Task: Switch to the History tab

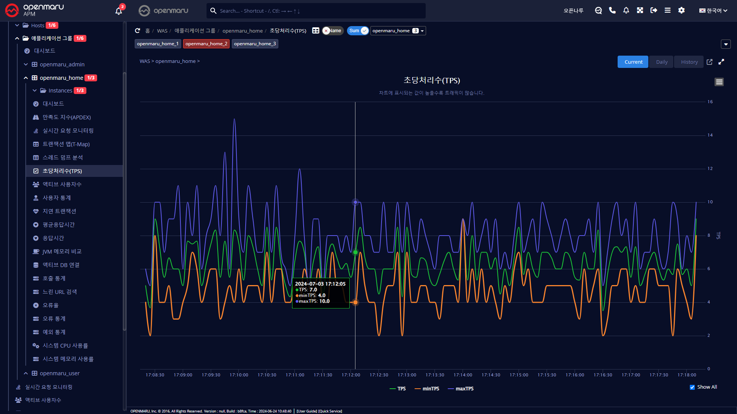Action: coord(689,62)
